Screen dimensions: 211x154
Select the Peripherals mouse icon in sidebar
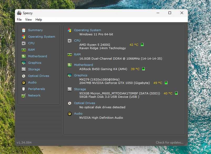point(24,89)
